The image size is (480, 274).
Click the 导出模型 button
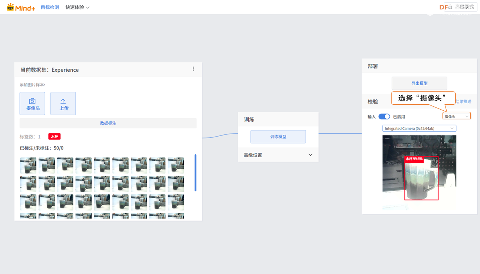(x=419, y=83)
